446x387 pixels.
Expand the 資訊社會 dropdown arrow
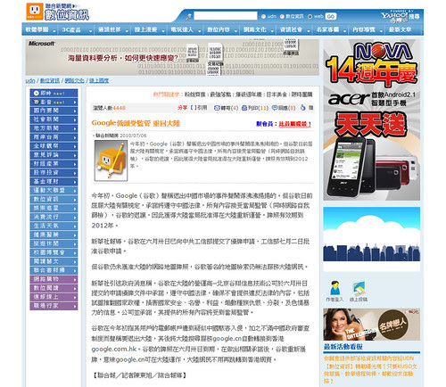pyautogui.click(x=309, y=30)
